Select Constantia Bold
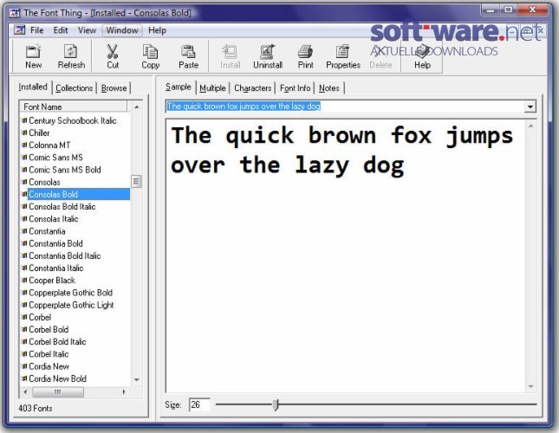 coord(55,243)
